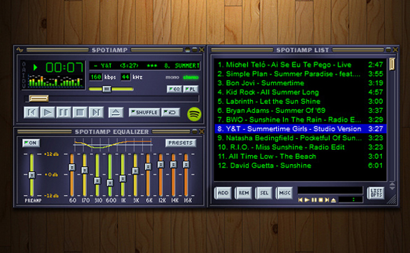This screenshot has height=253, width=410.
Task: Open the playlist MISC menu
Action: 284,193
